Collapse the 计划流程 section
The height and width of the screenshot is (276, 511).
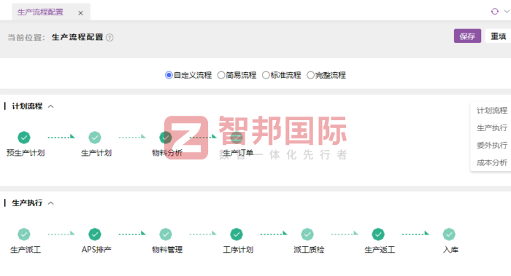pos(51,106)
